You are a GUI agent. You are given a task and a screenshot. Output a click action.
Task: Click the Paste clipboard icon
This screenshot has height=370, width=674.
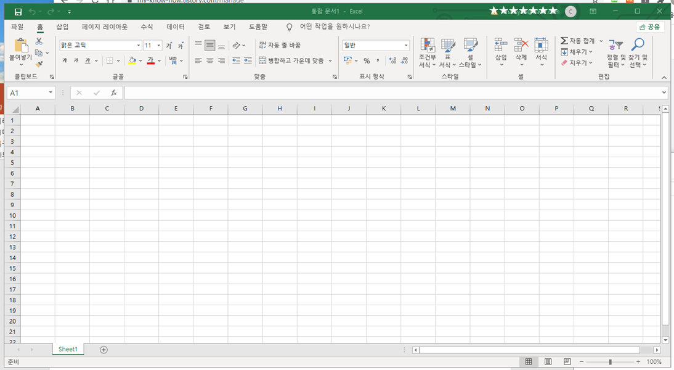(x=20, y=45)
